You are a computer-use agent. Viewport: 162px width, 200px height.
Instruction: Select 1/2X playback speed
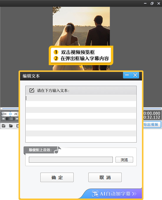4,114
